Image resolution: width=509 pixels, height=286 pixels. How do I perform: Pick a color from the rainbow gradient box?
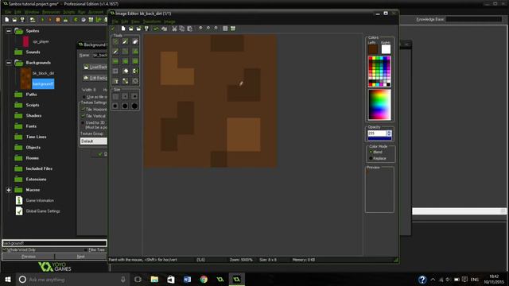[379, 105]
